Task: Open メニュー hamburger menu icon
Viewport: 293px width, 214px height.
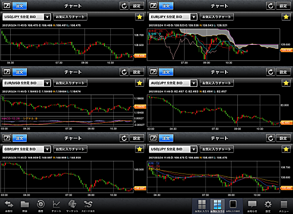Action: click(x=284, y=206)
